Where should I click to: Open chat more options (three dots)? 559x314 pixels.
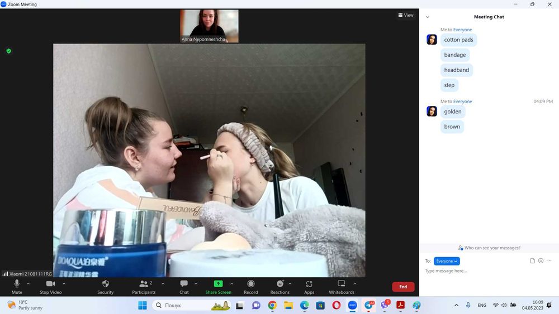pyautogui.click(x=549, y=260)
